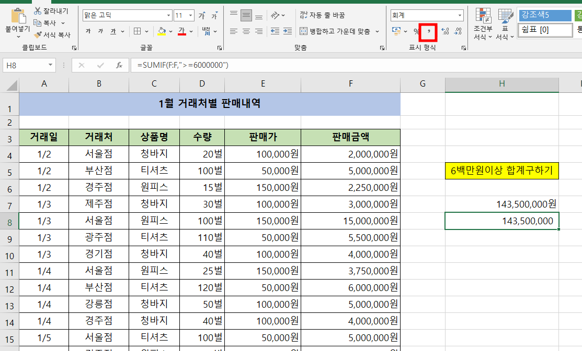
Task: Click the Cut (잘라내기) scissors button
Action: tap(51, 11)
